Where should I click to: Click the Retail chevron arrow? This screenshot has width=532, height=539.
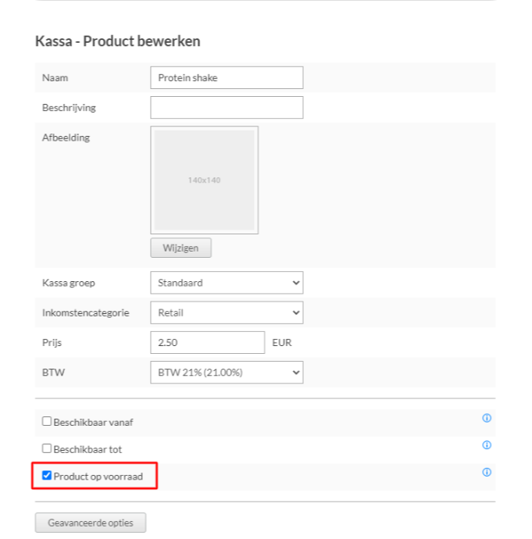(x=296, y=312)
